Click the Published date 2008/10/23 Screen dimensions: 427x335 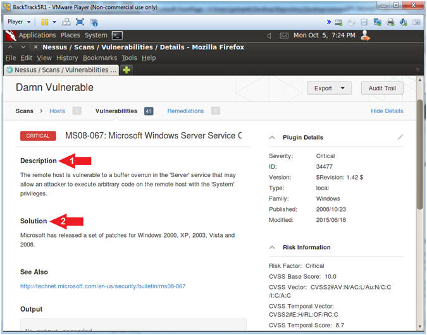pos(331,209)
